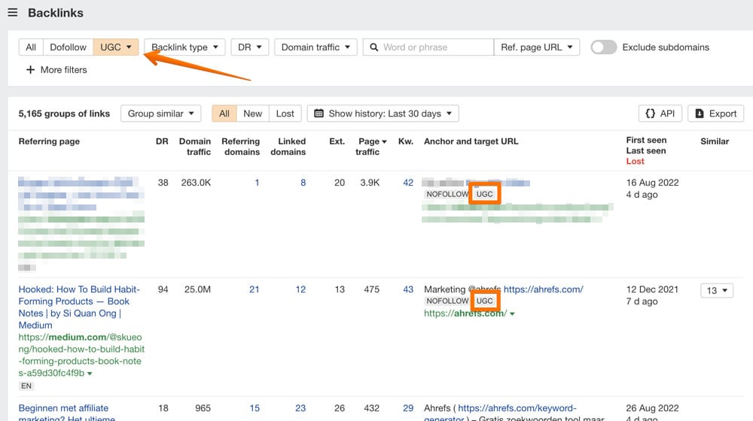Image resolution: width=753 pixels, height=421 pixels.
Task: Open the Backlink type dropdown
Action: (x=184, y=47)
